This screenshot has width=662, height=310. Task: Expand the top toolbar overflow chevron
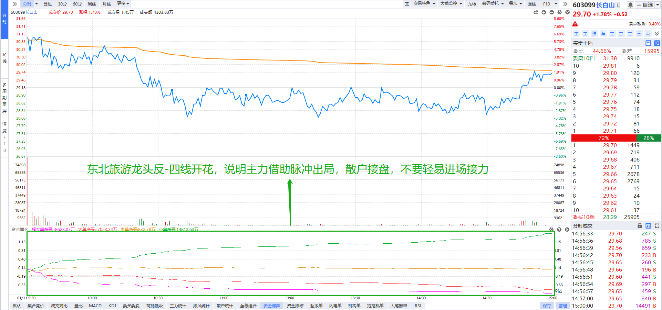(565, 4)
